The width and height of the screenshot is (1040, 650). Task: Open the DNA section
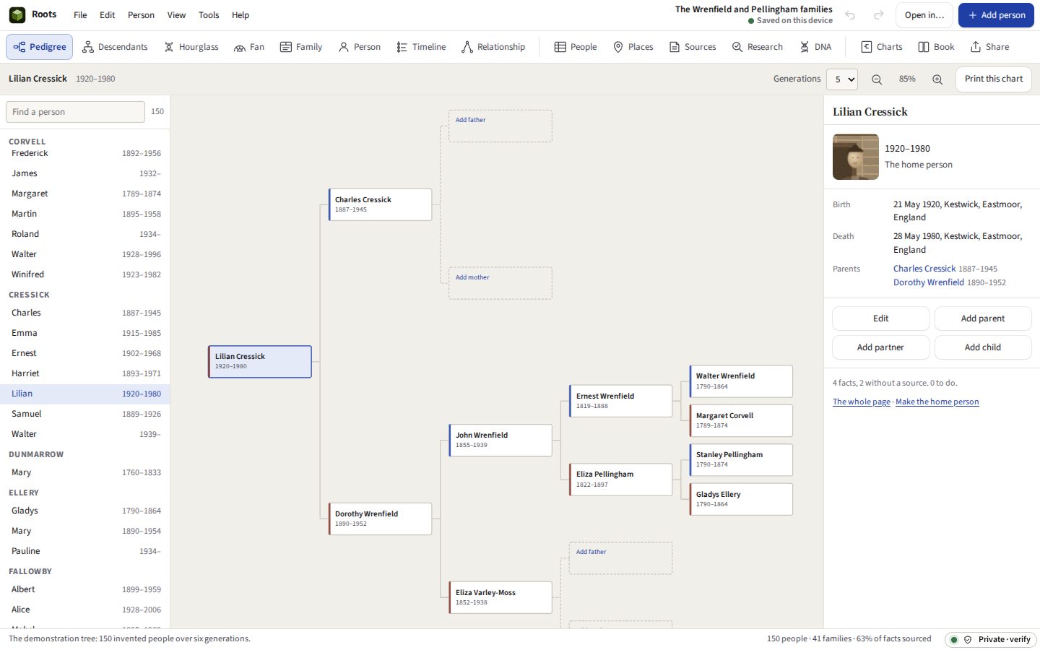815,47
